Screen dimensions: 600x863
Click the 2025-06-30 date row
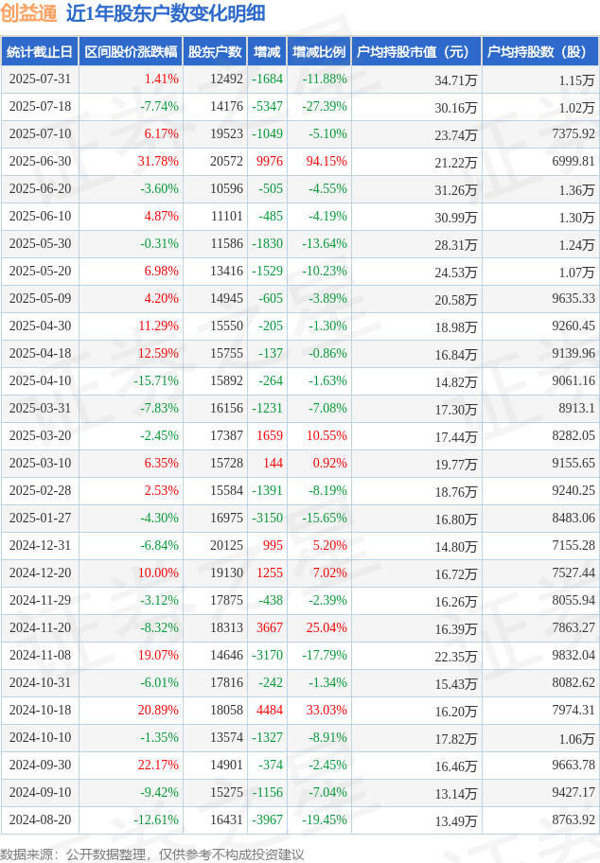tap(300, 162)
